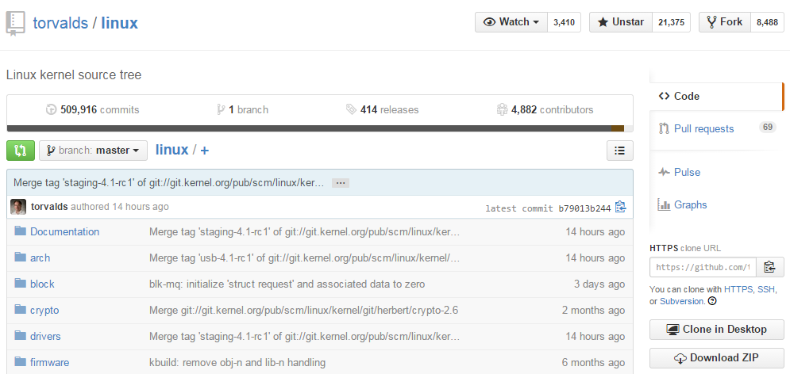Open the arch folder
This screenshot has width=790, height=374.
click(x=40, y=258)
